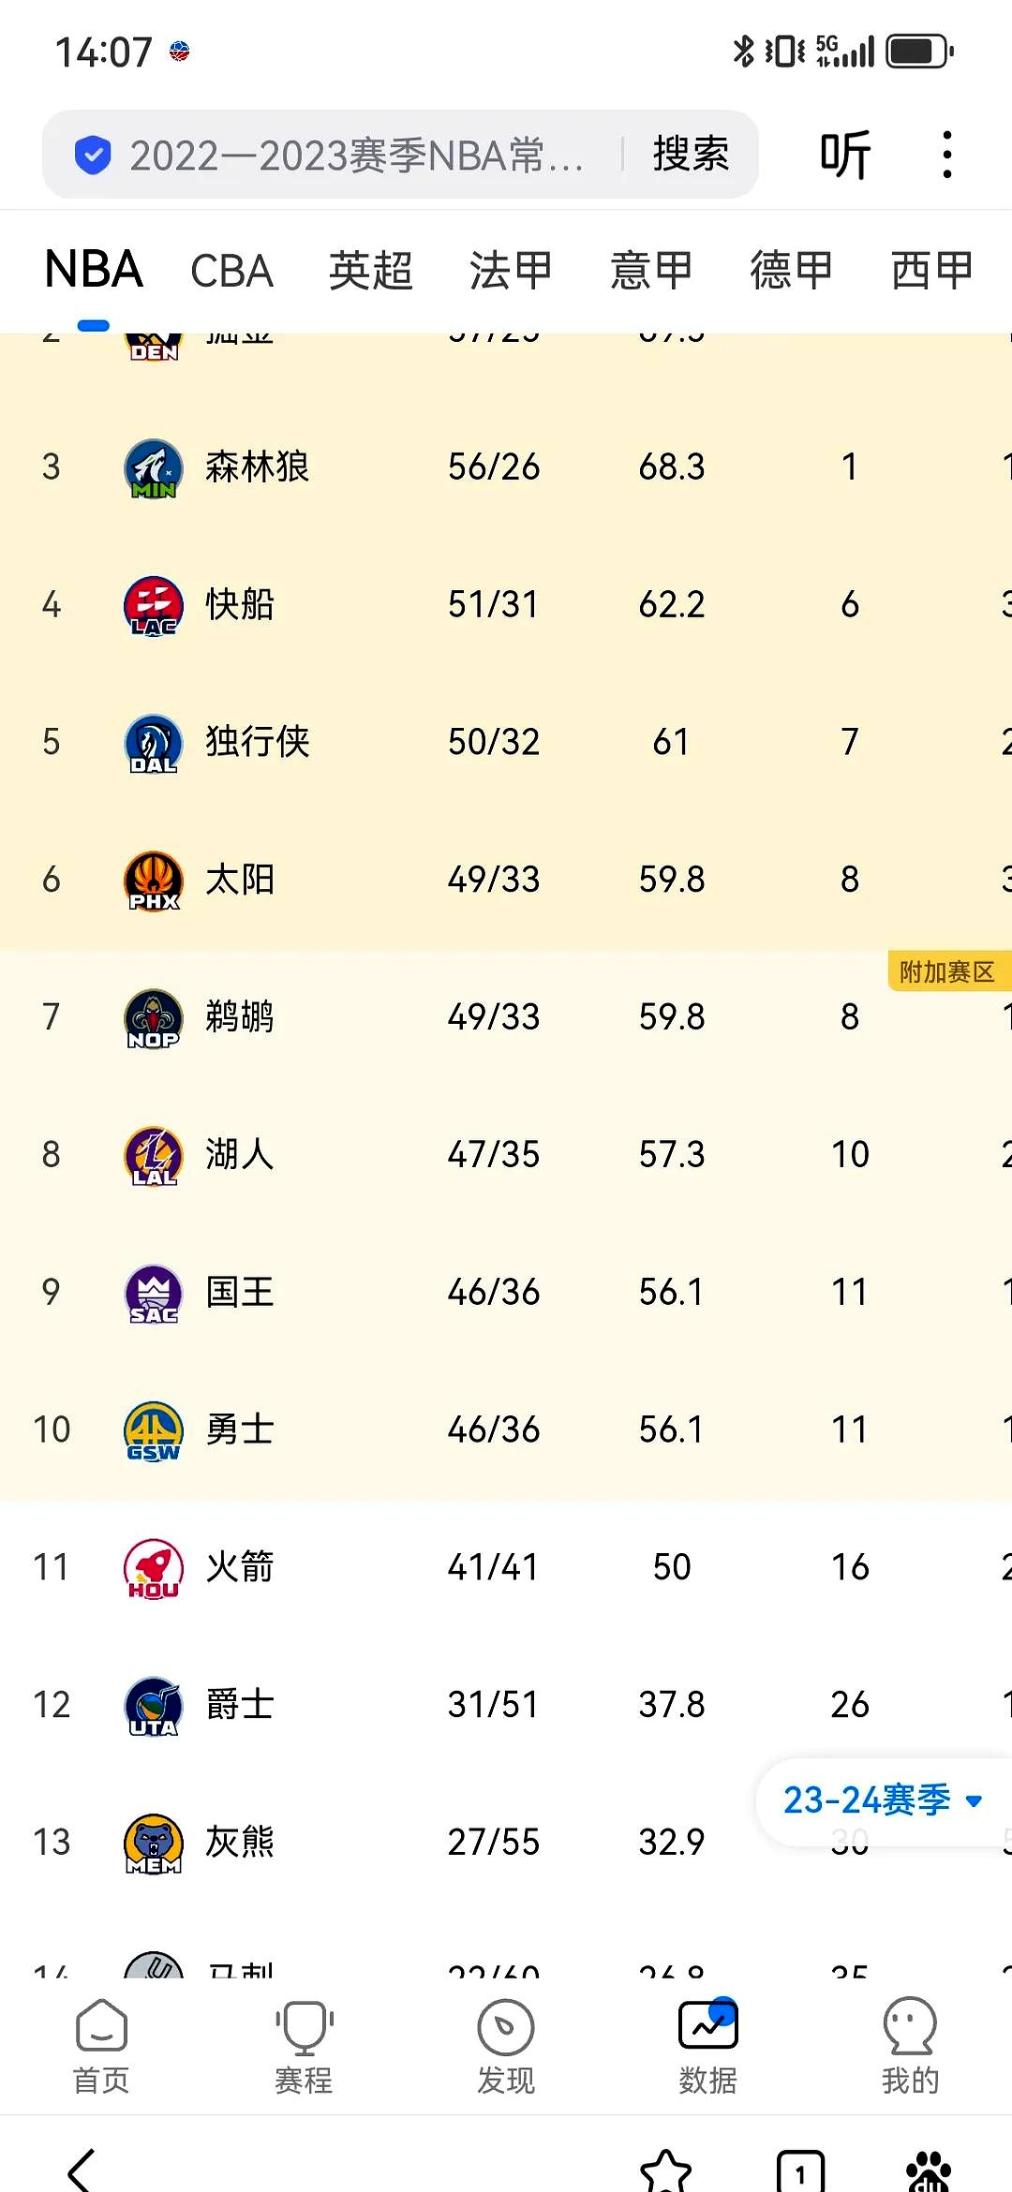Tap the Baidu paw icon
Image resolution: width=1012 pixels, height=2192 pixels.
929,2171
